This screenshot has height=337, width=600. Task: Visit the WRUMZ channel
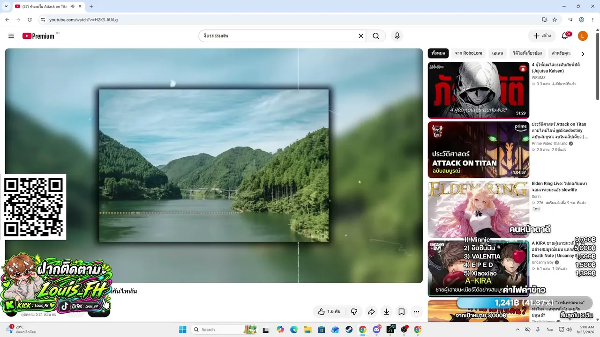539,78
